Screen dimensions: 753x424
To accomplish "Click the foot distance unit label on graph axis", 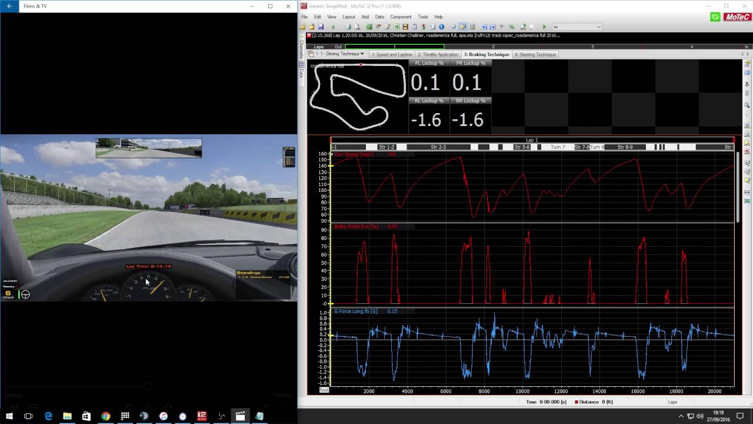I will (x=324, y=390).
